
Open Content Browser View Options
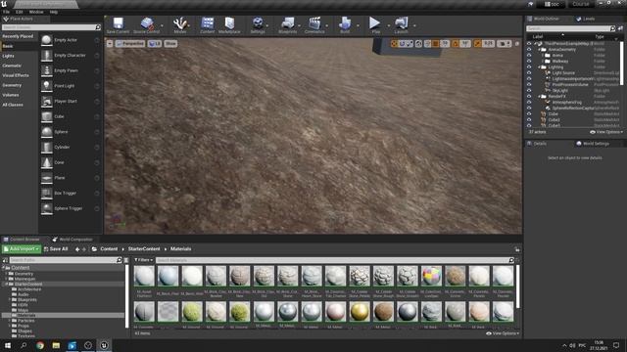503,333
